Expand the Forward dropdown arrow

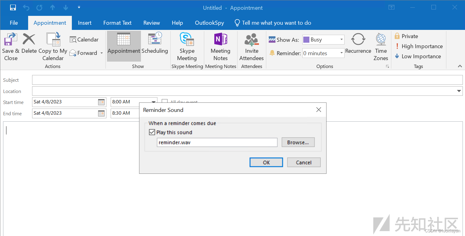101,53
